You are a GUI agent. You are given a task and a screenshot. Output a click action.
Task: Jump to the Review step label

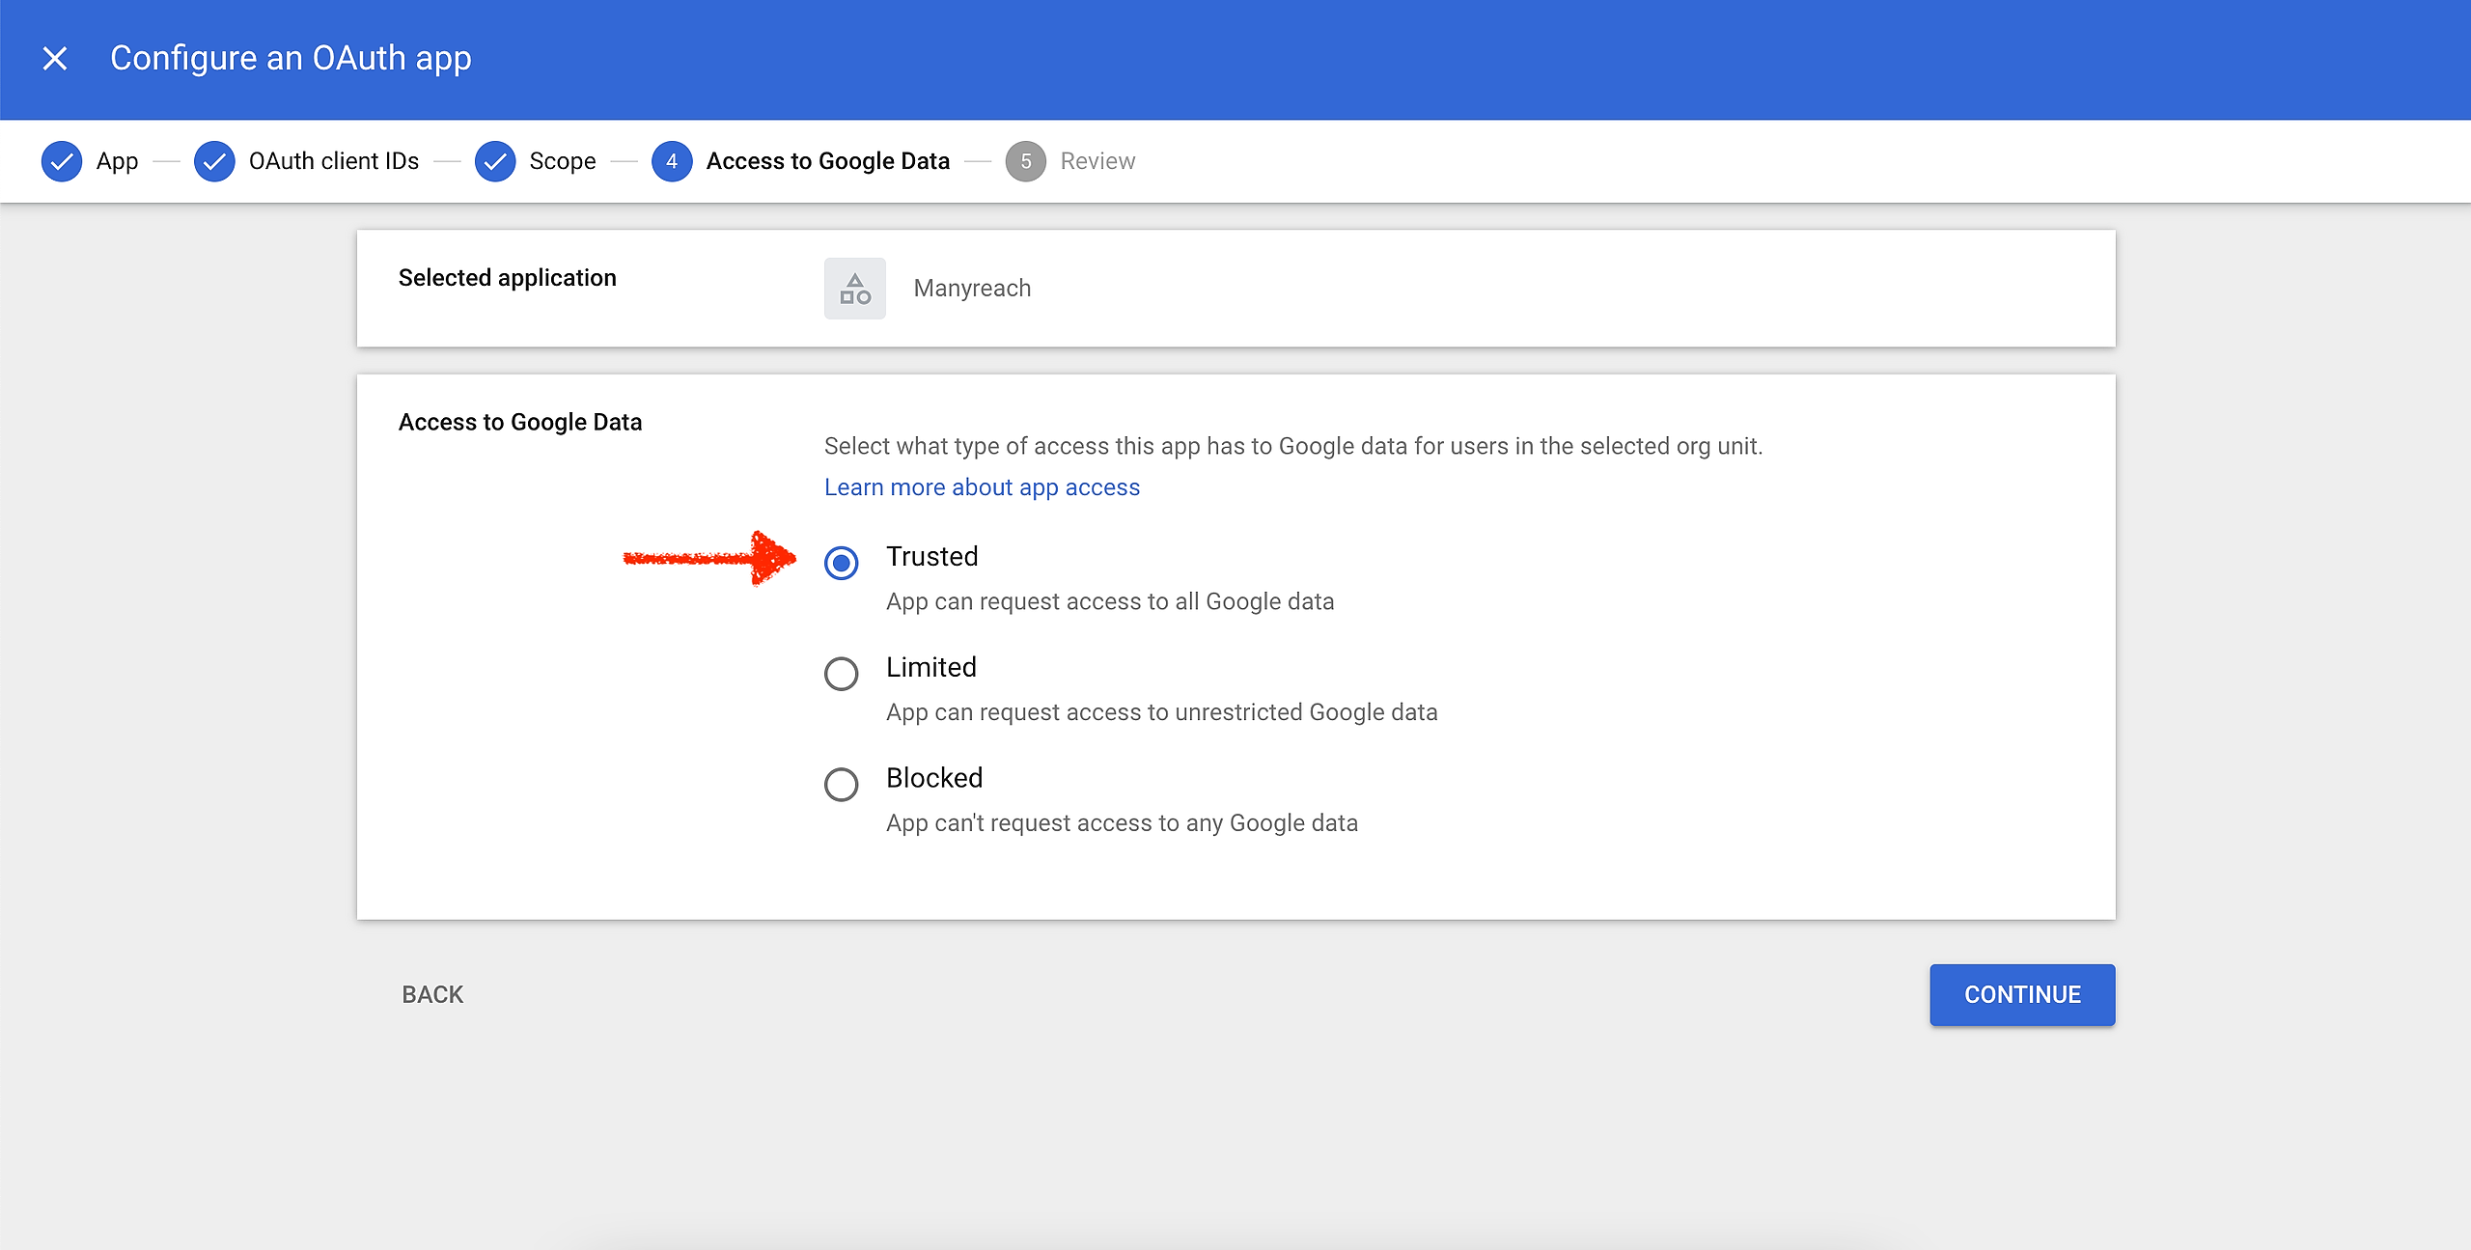point(1097,161)
